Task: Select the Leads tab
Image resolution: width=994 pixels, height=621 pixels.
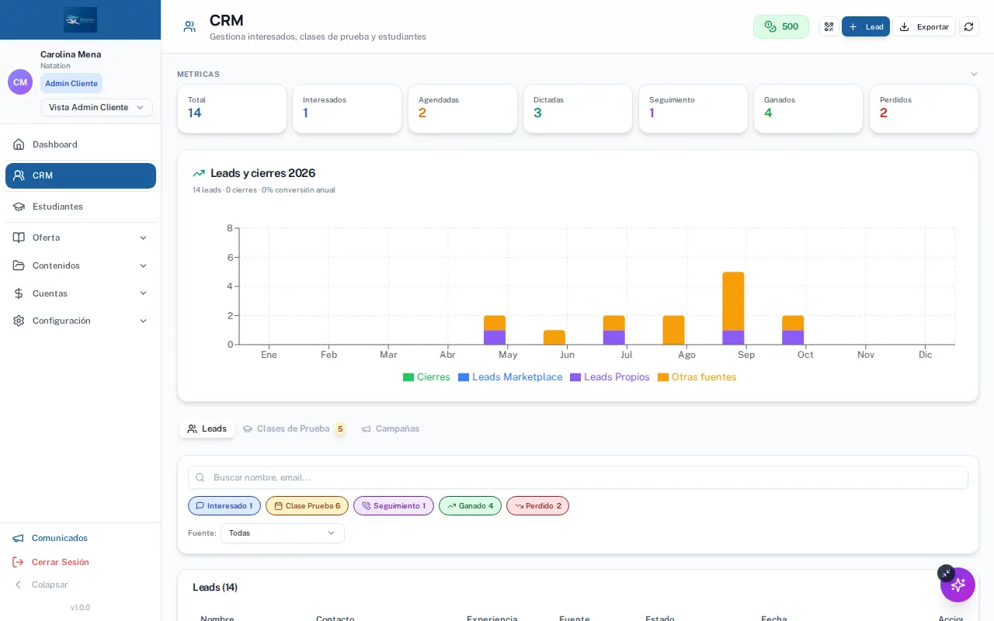Action: pos(207,428)
